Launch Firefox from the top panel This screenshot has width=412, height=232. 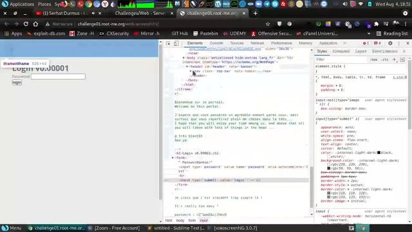click(64, 4)
